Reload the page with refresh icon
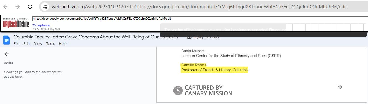368x104 pixels. [30, 7]
